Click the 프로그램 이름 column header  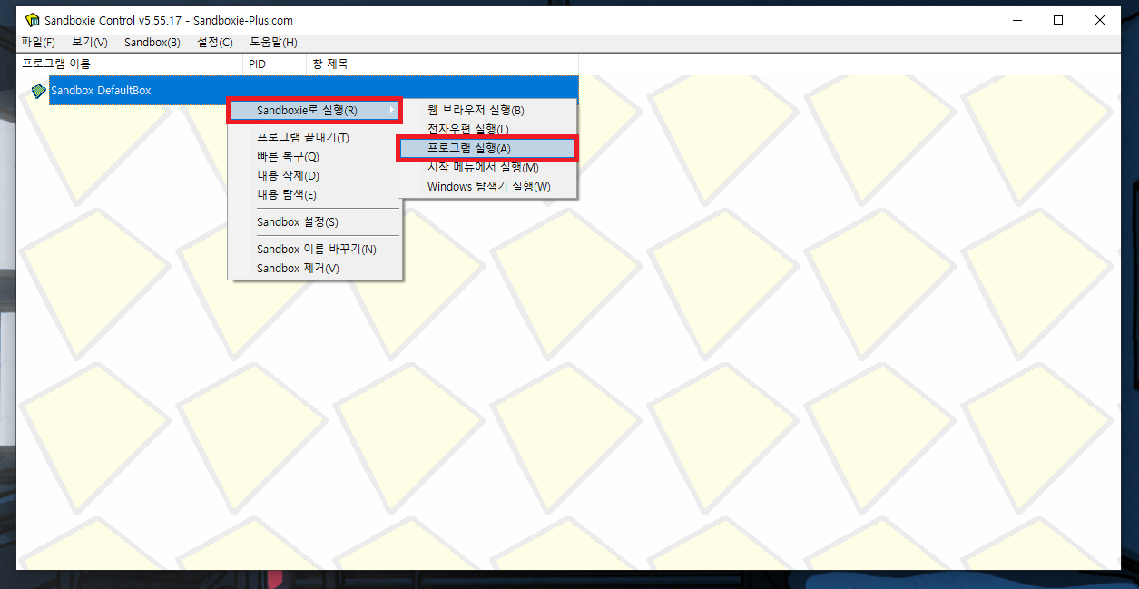point(130,64)
